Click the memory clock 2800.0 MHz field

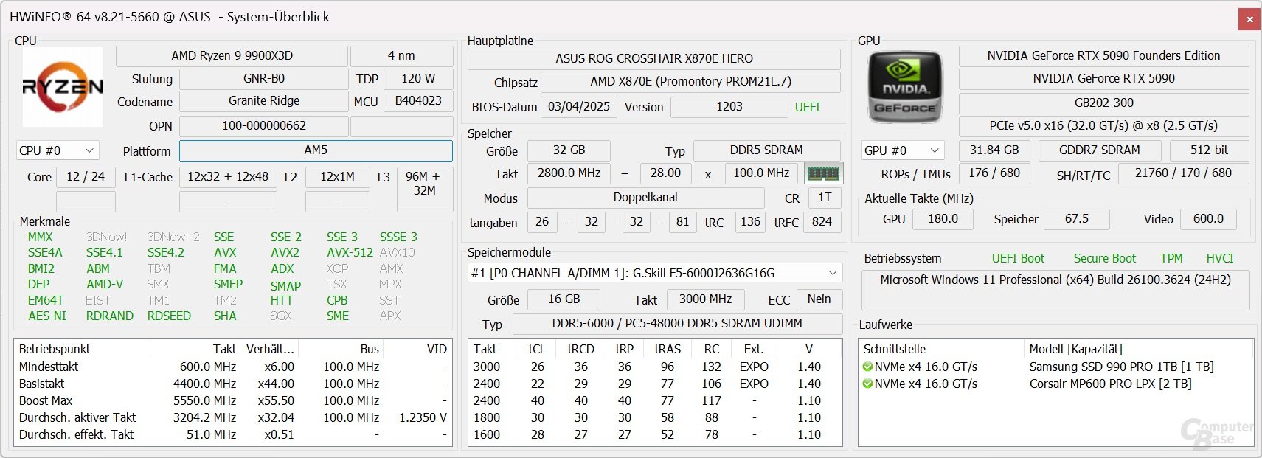tap(569, 173)
